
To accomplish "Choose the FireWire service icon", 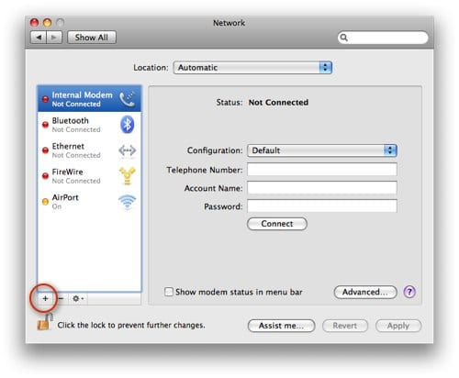I will [127, 175].
